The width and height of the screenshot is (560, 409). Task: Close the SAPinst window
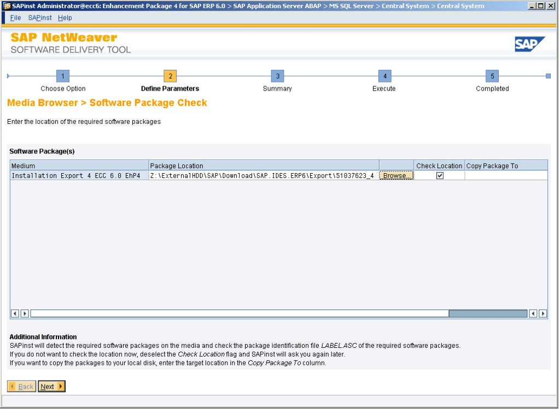[550, 6]
